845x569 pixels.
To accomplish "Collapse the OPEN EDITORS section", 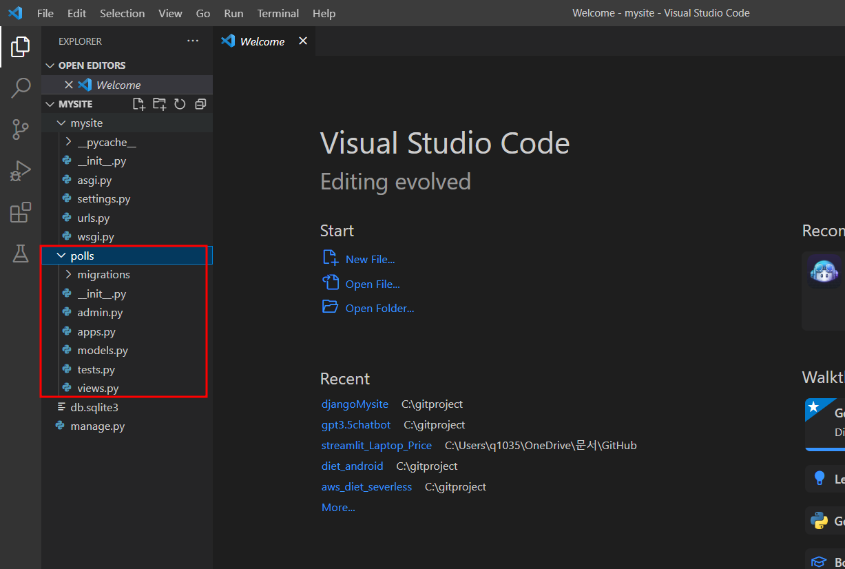I will tap(50, 65).
